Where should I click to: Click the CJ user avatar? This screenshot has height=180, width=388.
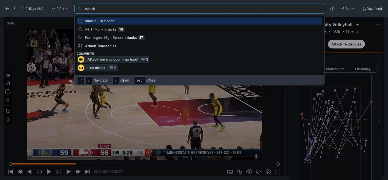(x=81, y=68)
